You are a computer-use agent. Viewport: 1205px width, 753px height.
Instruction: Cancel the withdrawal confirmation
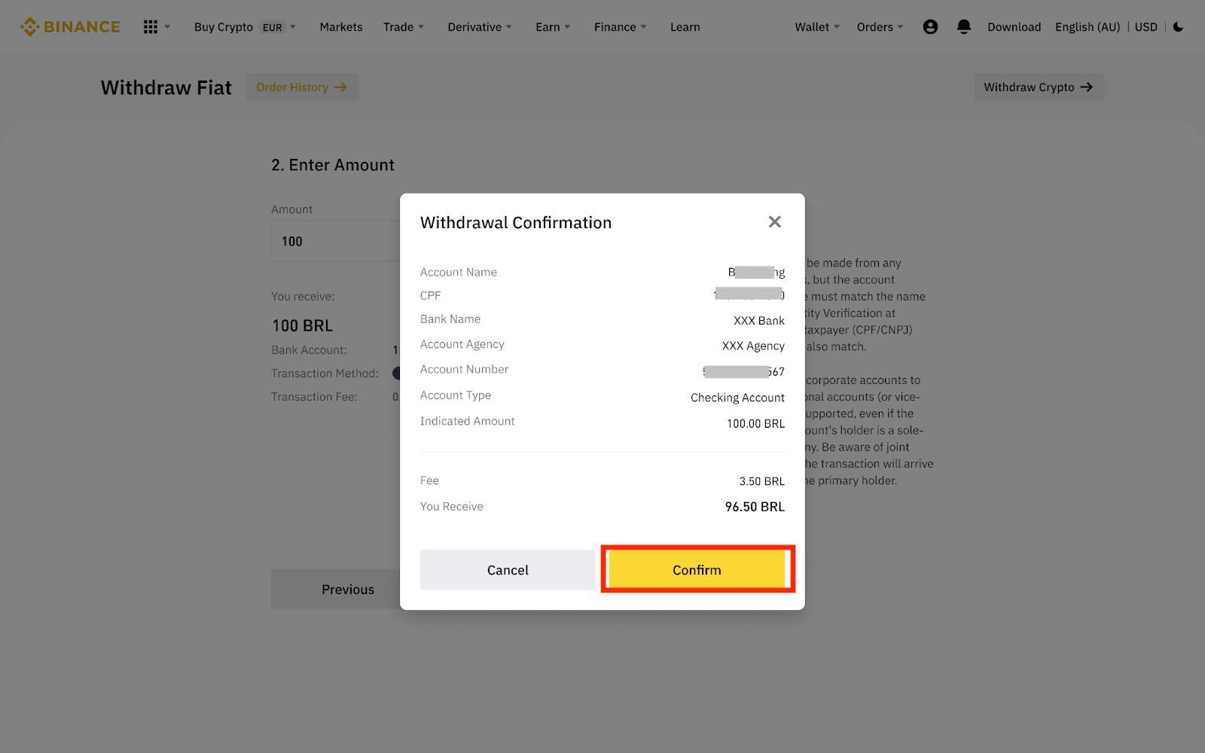(508, 570)
